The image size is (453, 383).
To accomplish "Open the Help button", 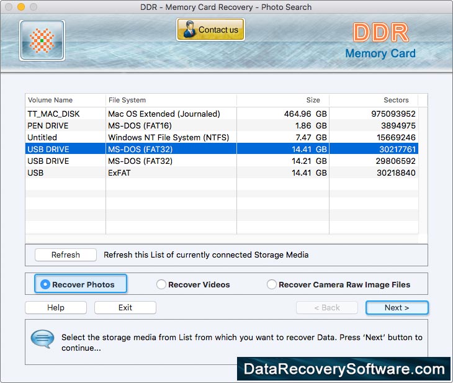I will 56,307.
